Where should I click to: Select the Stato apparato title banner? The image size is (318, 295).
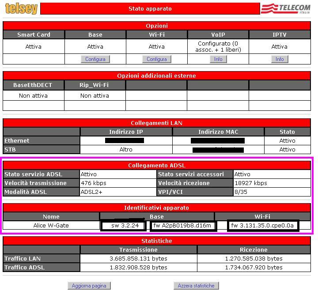[x=150, y=8]
